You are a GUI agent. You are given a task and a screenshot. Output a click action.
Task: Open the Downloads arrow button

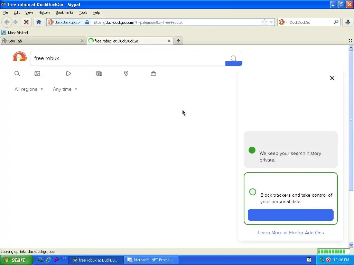click(x=348, y=22)
